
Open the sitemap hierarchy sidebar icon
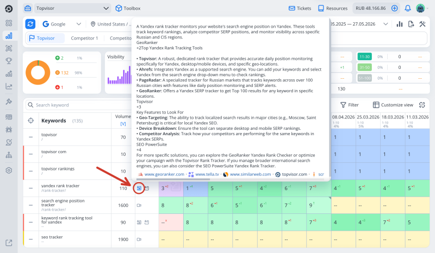tap(9, 155)
